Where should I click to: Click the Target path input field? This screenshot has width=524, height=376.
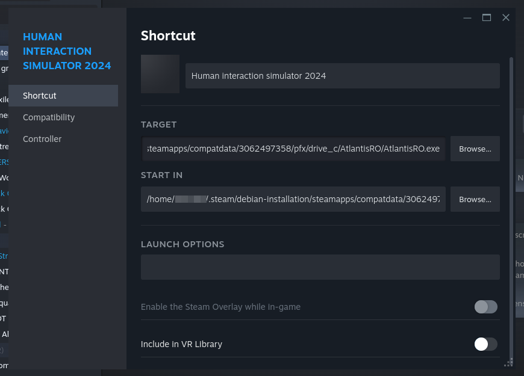tap(293, 149)
